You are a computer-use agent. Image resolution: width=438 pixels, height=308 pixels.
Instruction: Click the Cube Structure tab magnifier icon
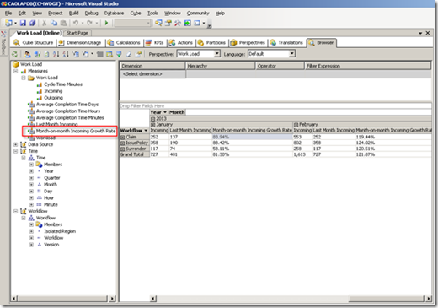16,42
